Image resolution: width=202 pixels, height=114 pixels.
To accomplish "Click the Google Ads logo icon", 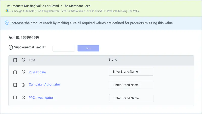I will click(7, 11).
